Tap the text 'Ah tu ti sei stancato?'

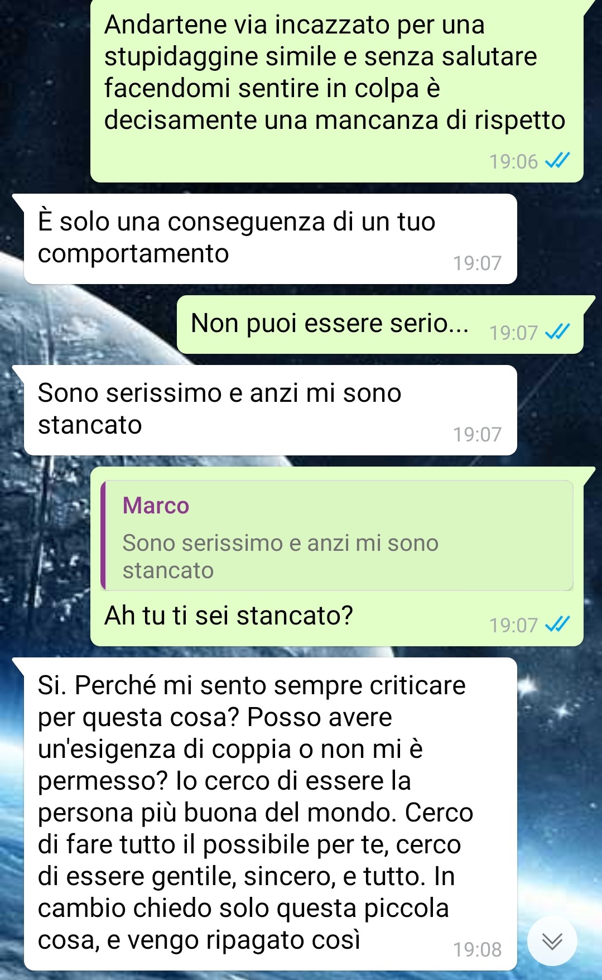[x=229, y=616]
